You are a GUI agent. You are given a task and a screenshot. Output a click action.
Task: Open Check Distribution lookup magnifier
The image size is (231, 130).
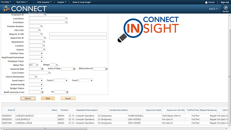tap(36, 77)
